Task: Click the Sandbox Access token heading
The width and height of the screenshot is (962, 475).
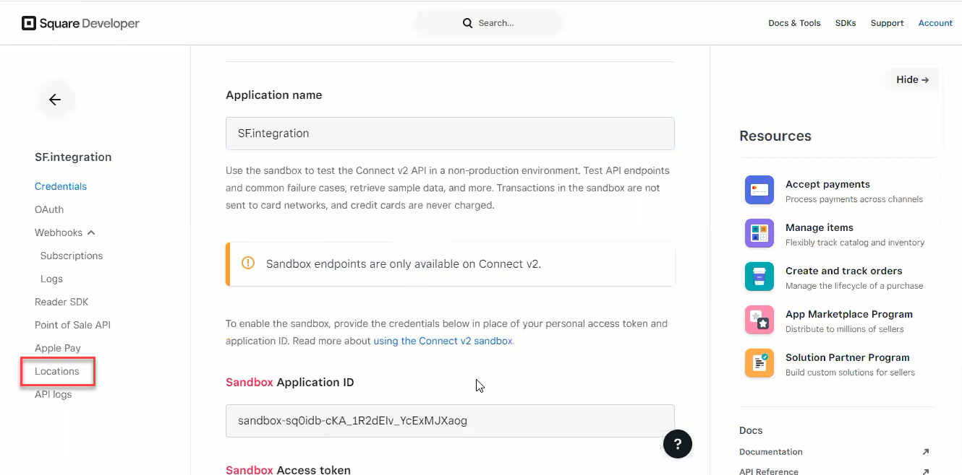Action: pos(288,469)
